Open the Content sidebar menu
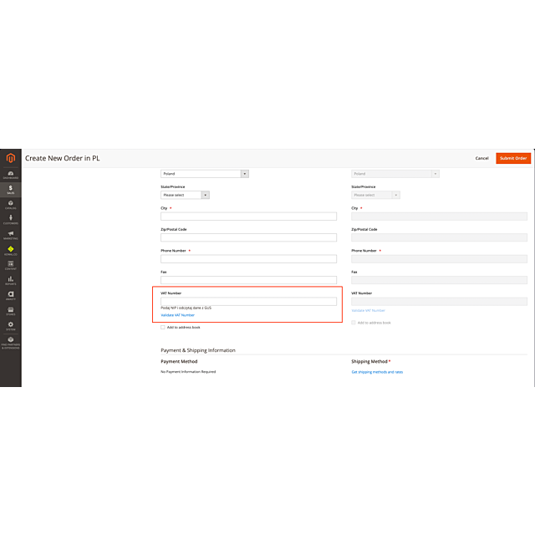Screen dimensions: 535x535 click(x=11, y=266)
